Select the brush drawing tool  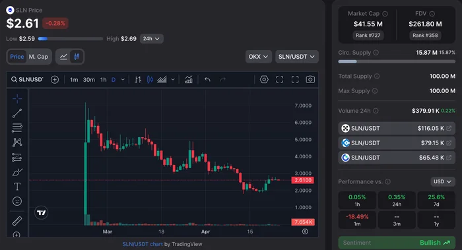click(x=17, y=172)
